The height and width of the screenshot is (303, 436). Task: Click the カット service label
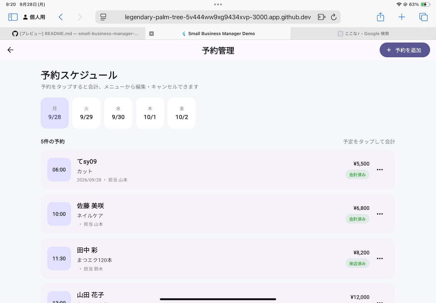85,171
